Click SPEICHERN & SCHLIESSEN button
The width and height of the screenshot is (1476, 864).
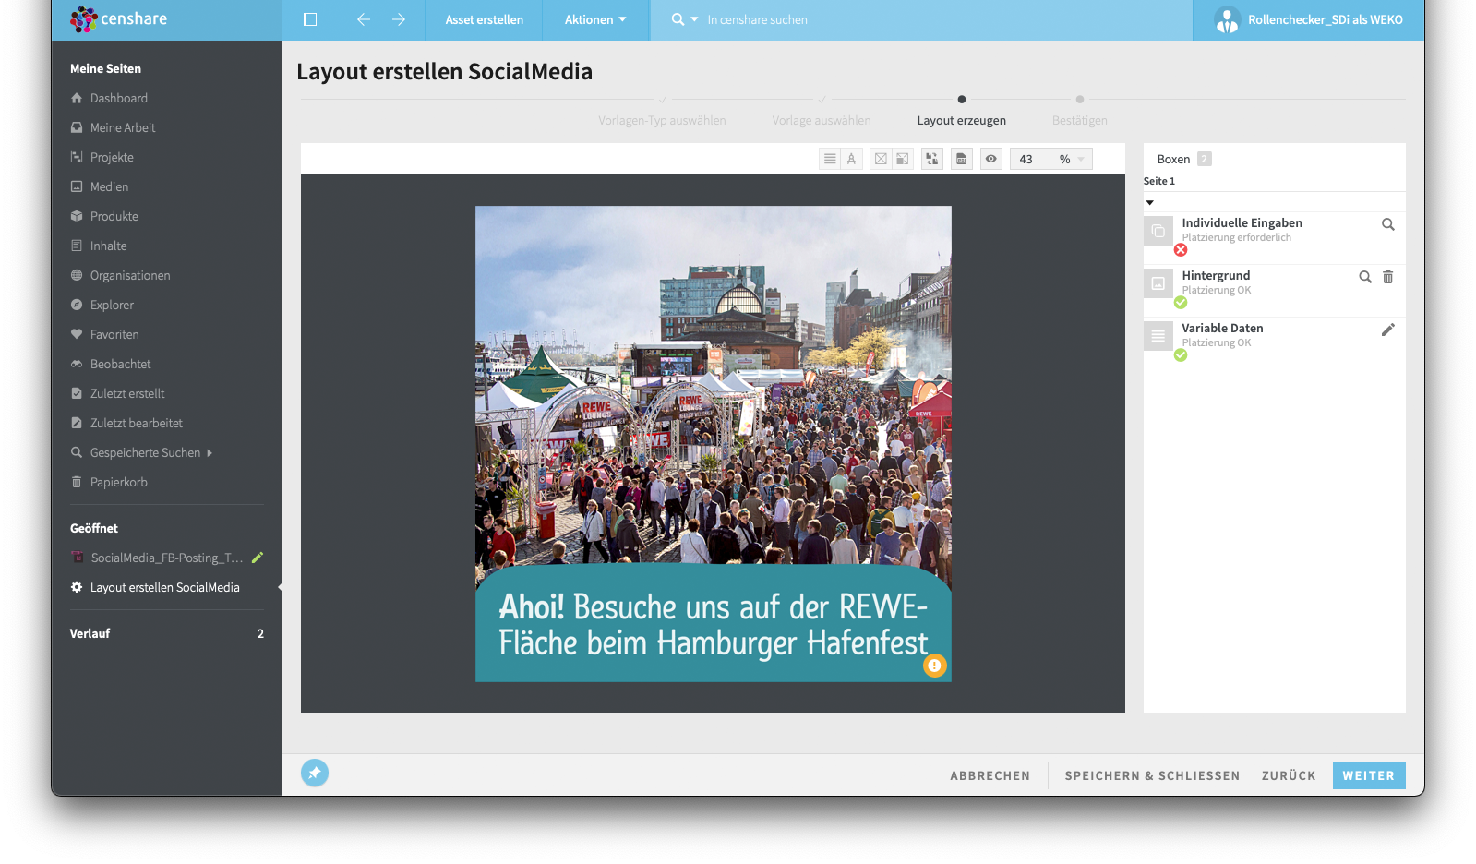(1152, 775)
